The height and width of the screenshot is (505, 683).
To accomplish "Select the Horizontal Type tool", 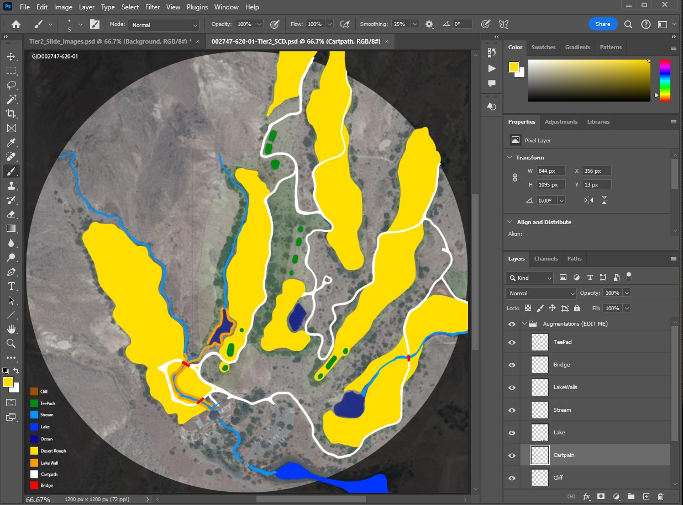I will coord(11,286).
